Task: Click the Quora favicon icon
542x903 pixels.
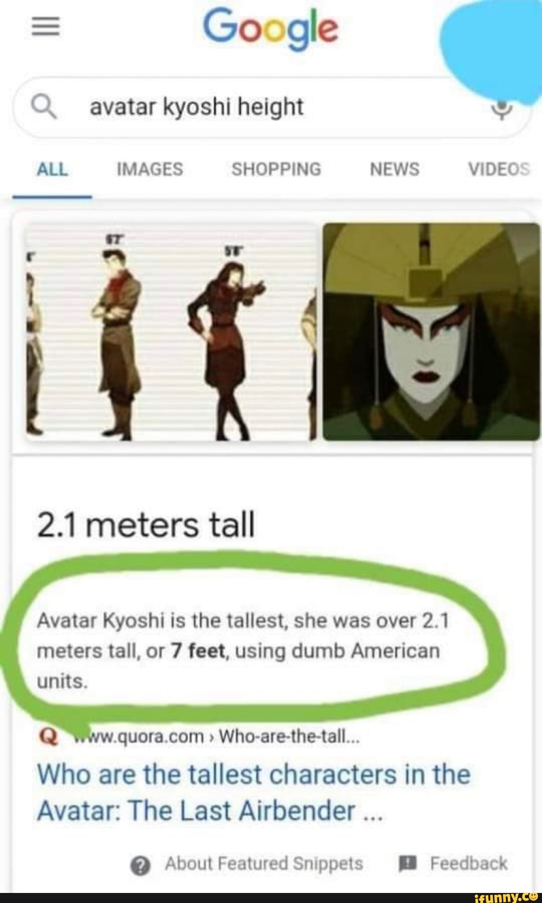Action: [x=48, y=737]
